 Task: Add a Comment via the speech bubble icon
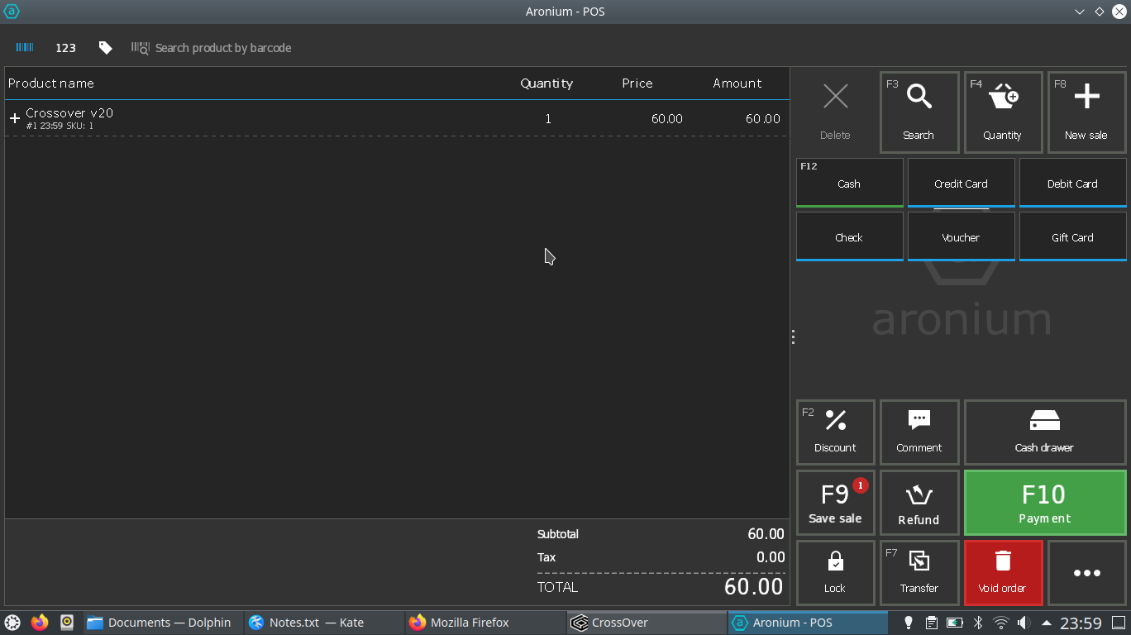tap(919, 432)
